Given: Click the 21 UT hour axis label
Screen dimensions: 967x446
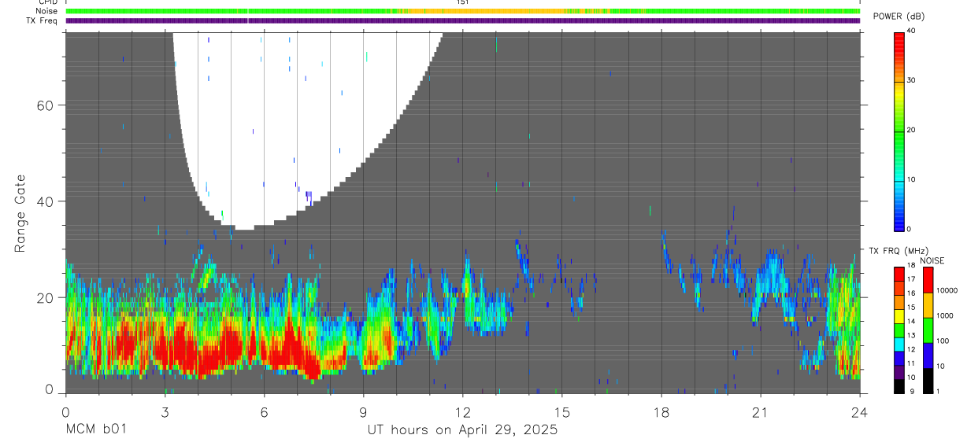Looking at the screenshot, I should 761,412.
